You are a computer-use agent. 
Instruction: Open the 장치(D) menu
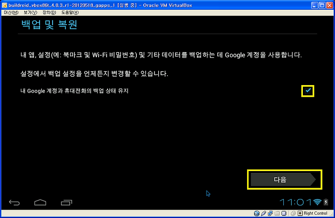click(x=49, y=13)
